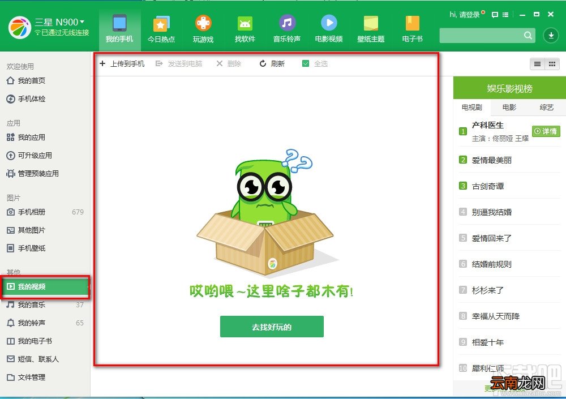Open the feedback message icon

point(495,15)
